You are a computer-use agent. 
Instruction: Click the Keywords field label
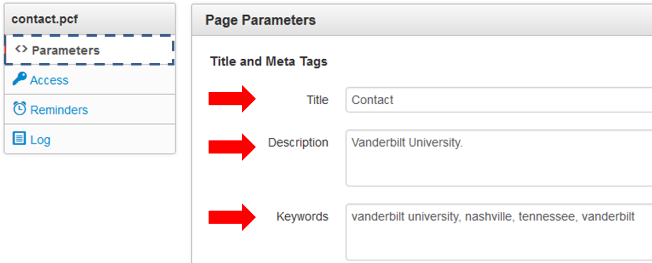click(302, 216)
